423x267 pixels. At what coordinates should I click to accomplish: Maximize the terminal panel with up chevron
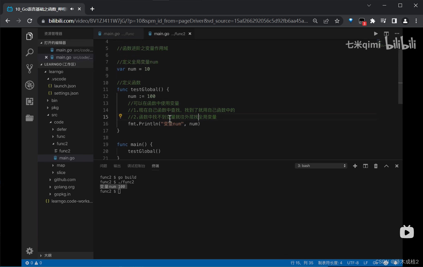(386, 166)
